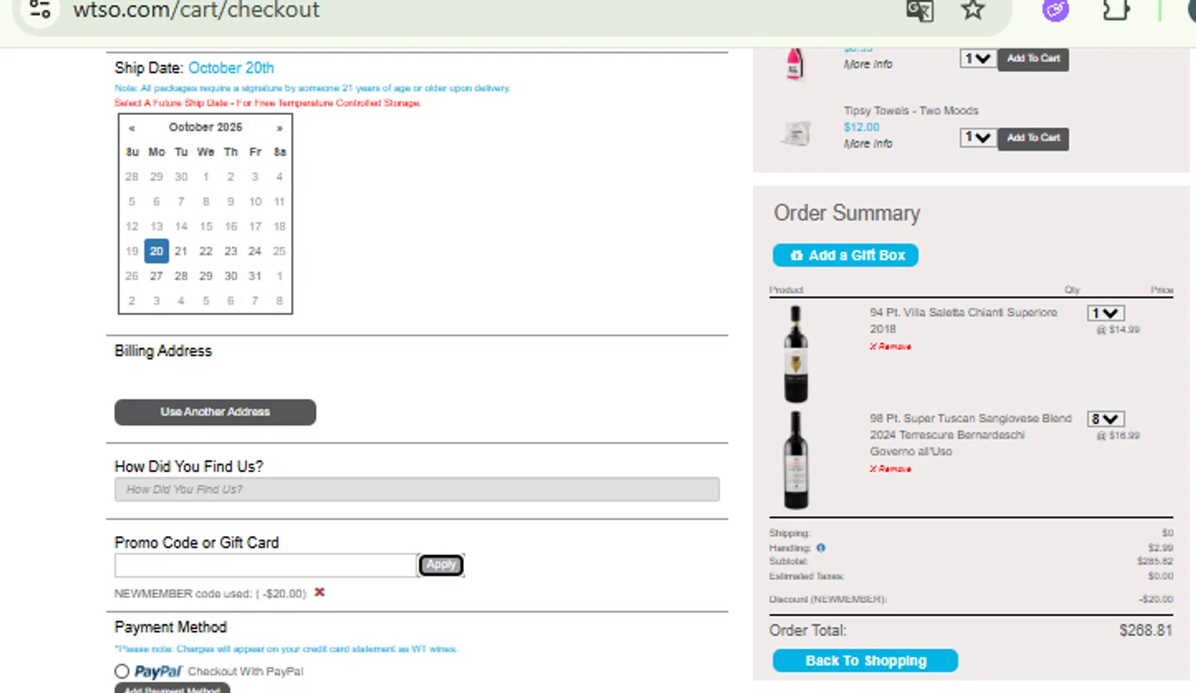
Task: Add Tipsy Towels to cart
Action: (x=1033, y=138)
